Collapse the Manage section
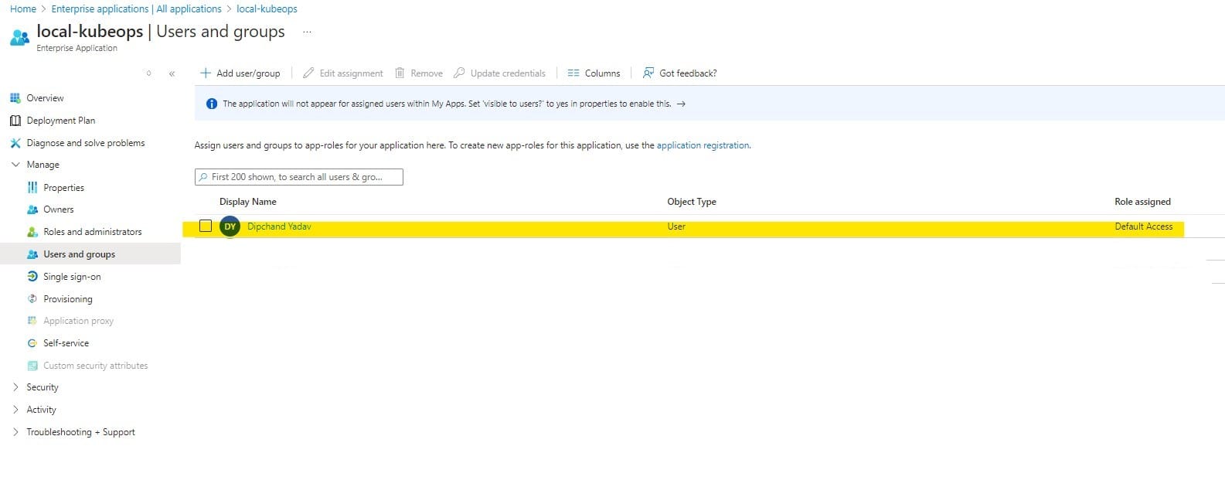Viewport: 1225px width, 487px height. 15,165
